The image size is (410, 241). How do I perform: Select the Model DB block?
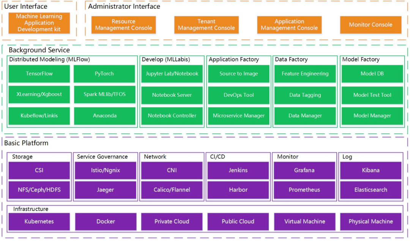(372, 74)
